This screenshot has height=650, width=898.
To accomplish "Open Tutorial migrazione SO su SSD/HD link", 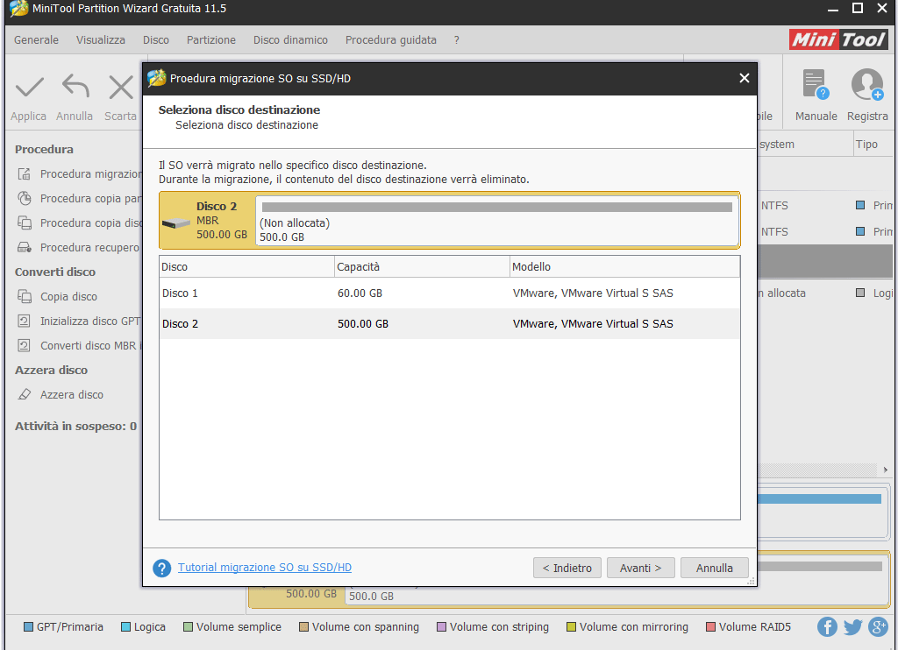I will pyautogui.click(x=265, y=568).
